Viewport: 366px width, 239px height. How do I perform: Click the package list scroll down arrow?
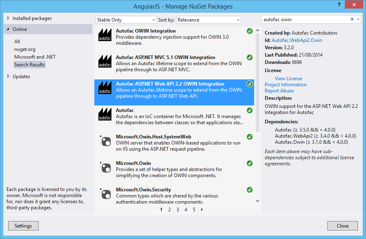pyautogui.click(x=257, y=201)
